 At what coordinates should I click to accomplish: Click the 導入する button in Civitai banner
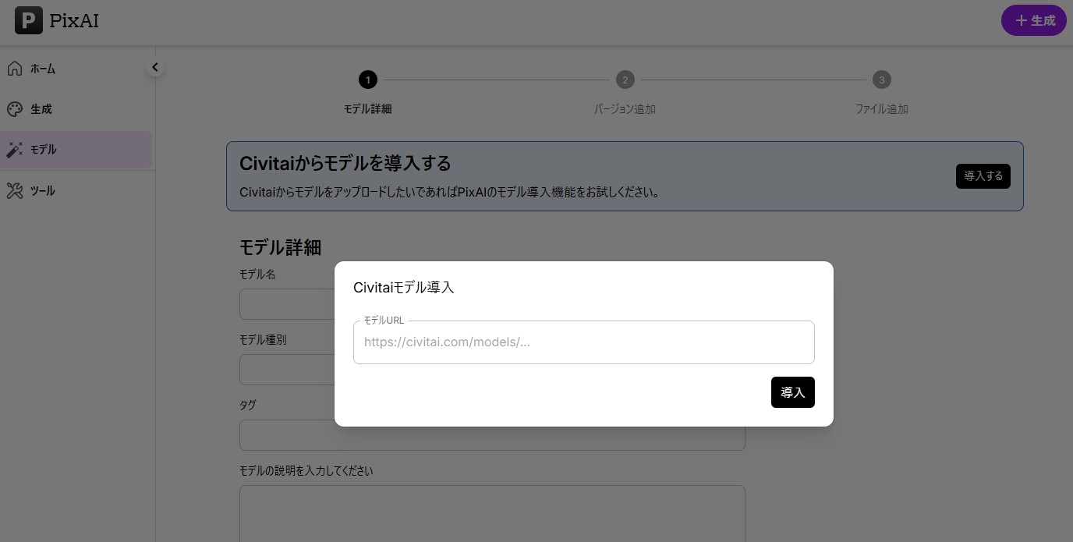983,176
